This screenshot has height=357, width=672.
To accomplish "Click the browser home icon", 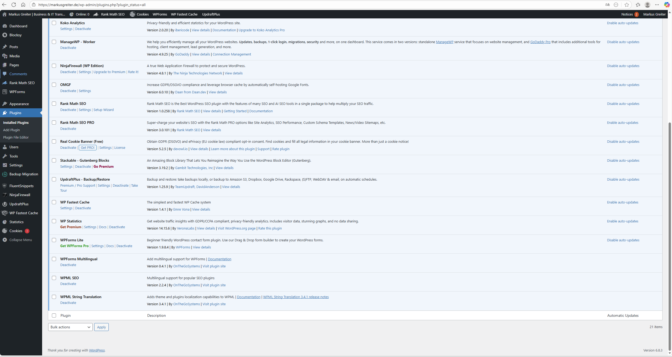I will pyautogui.click(x=23, y=5).
